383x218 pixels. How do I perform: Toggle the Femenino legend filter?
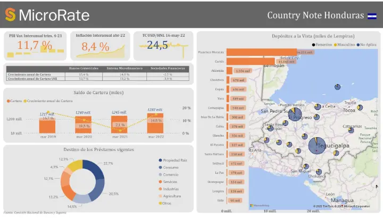tap(324, 45)
